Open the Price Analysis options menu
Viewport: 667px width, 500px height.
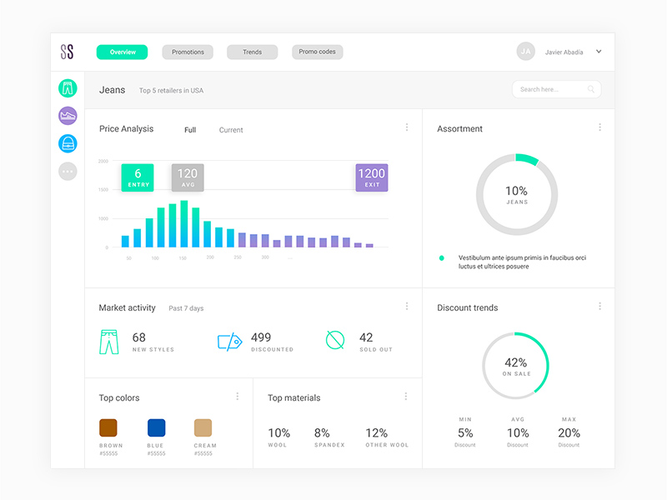pos(407,127)
